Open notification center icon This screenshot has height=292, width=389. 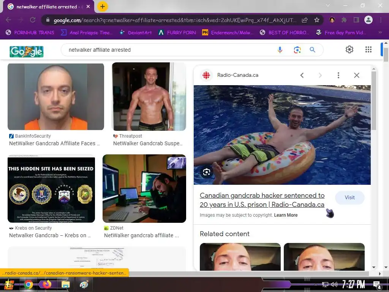[377, 285]
